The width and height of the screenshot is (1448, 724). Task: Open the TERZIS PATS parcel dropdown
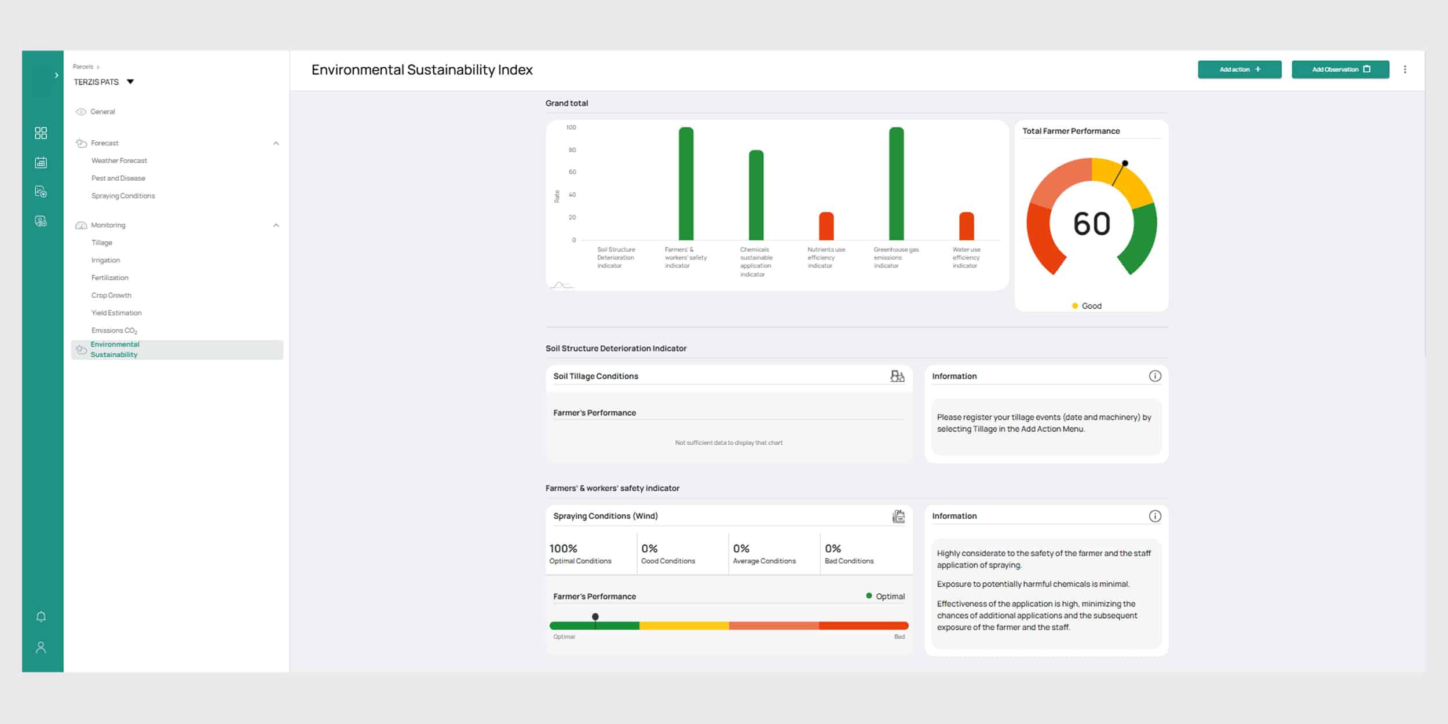(x=130, y=82)
